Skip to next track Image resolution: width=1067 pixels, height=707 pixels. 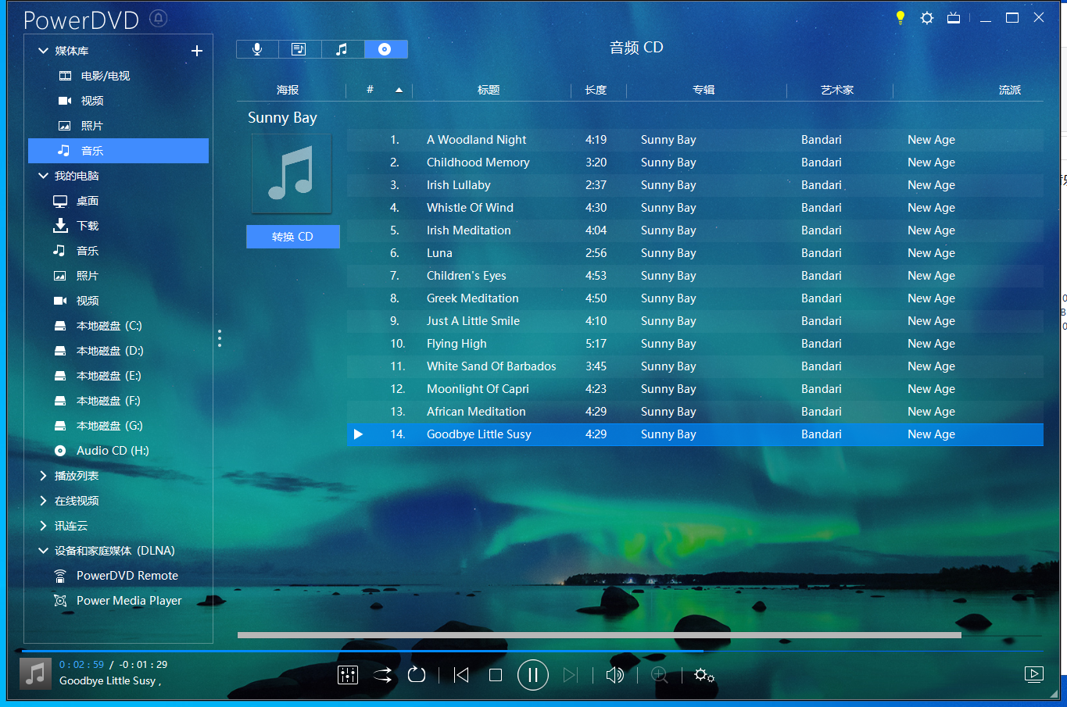coord(571,675)
